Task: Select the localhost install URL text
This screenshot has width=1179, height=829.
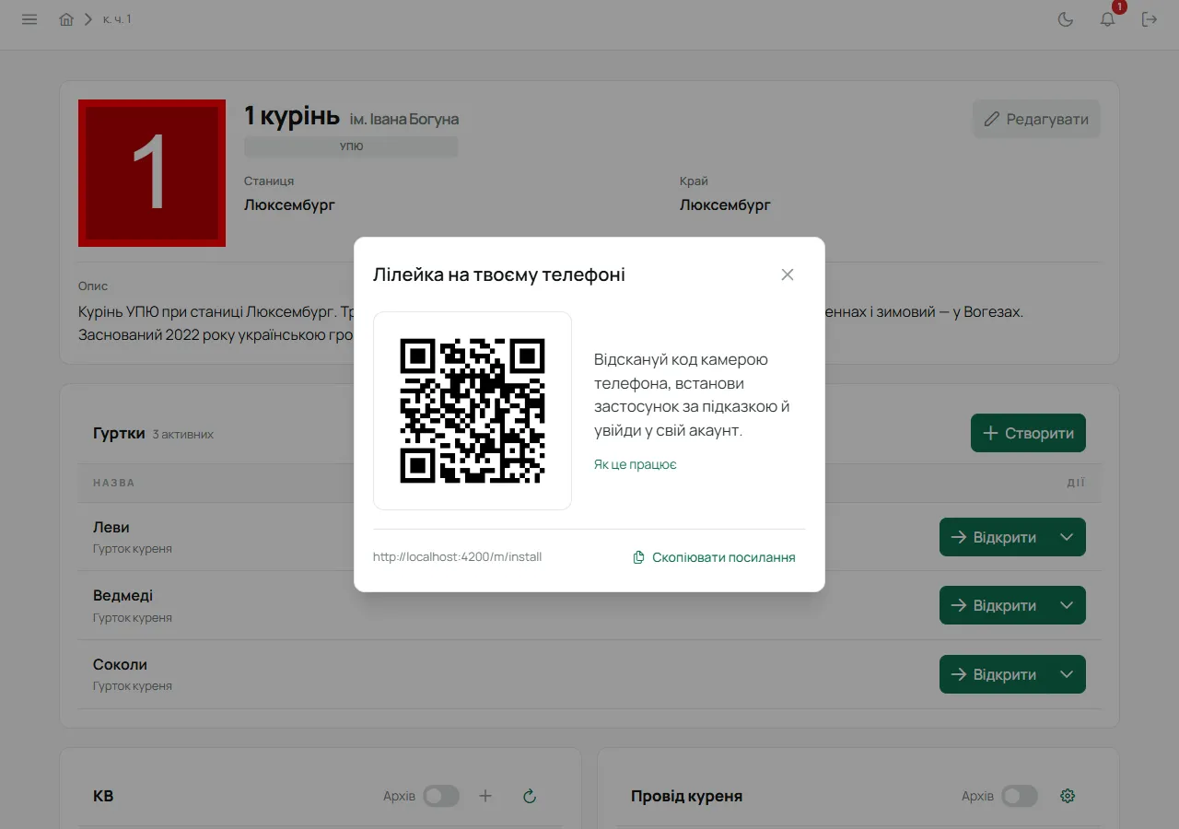Action: point(457,557)
